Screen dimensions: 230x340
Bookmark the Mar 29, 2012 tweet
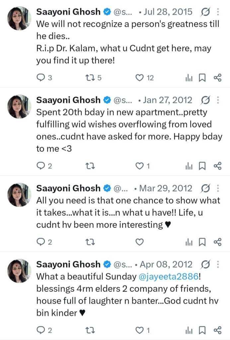pos(202,242)
